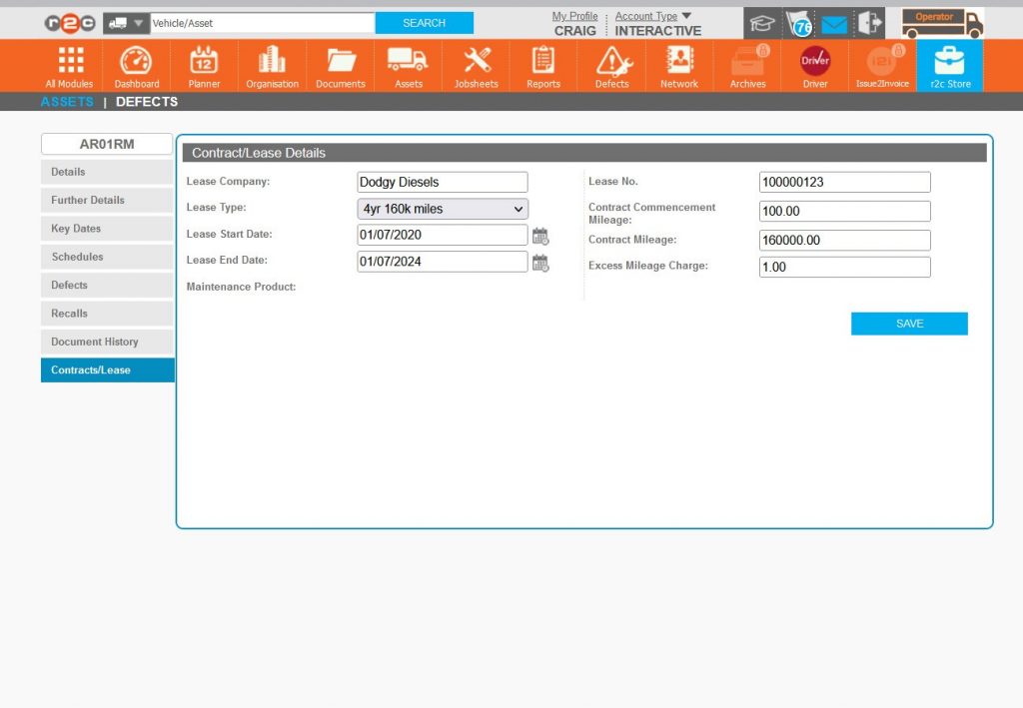Open the Dashboard module
This screenshot has height=708, width=1023.
[x=136, y=65]
